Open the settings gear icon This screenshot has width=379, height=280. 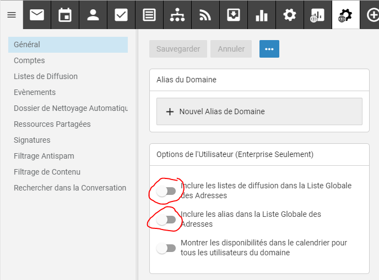[x=290, y=15]
